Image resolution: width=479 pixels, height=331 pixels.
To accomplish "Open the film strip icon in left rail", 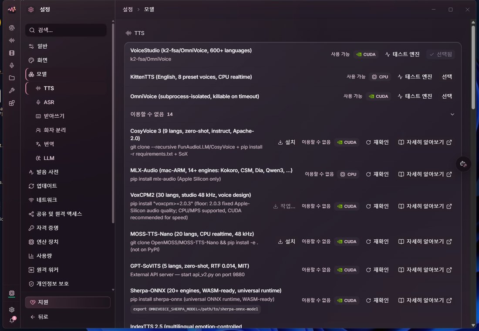I will (x=12, y=53).
